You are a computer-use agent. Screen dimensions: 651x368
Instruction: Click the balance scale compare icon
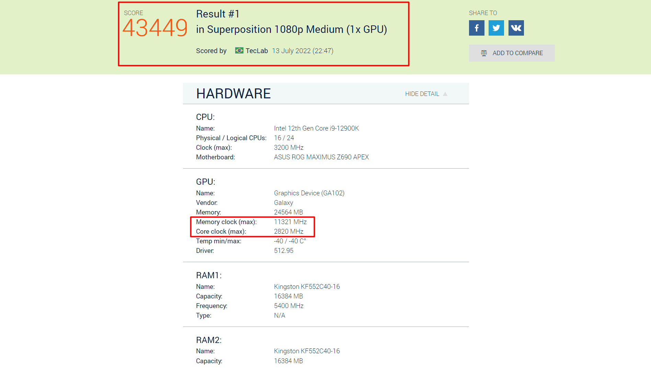tap(484, 53)
